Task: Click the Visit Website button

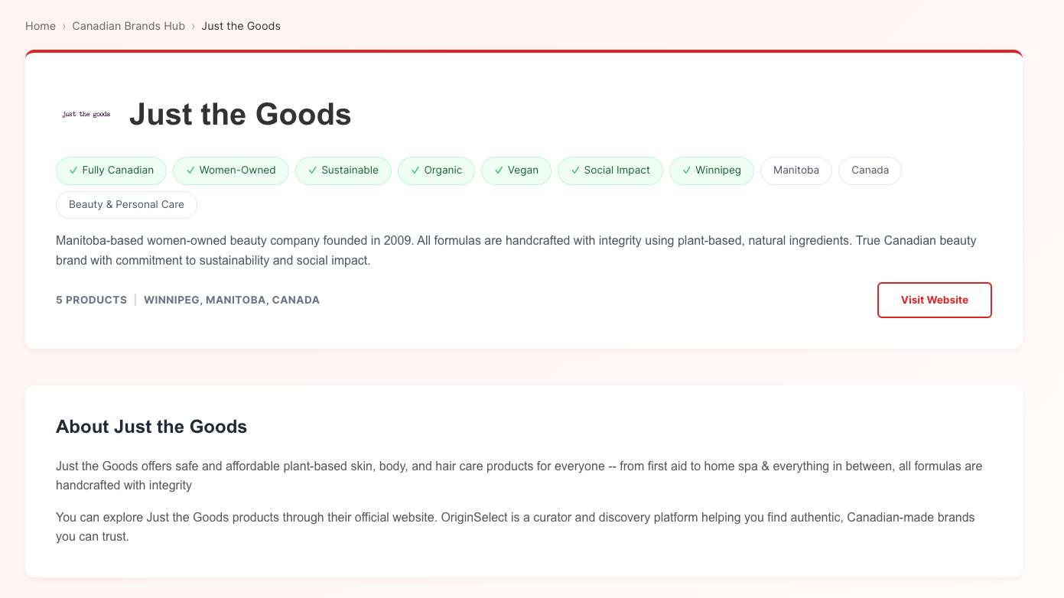Action: [934, 300]
